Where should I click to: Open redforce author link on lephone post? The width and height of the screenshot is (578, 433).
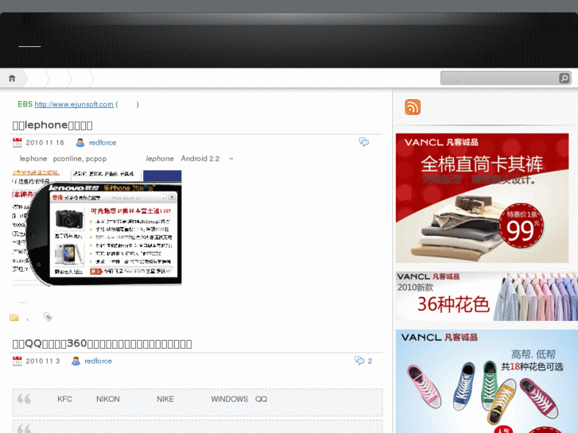103,143
